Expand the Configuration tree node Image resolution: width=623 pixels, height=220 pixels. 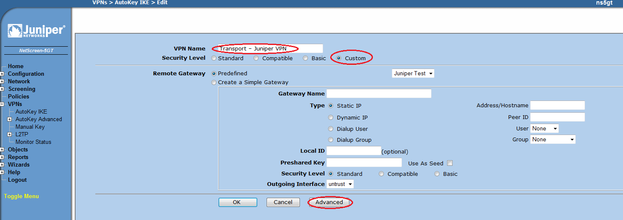tap(2, 74)
